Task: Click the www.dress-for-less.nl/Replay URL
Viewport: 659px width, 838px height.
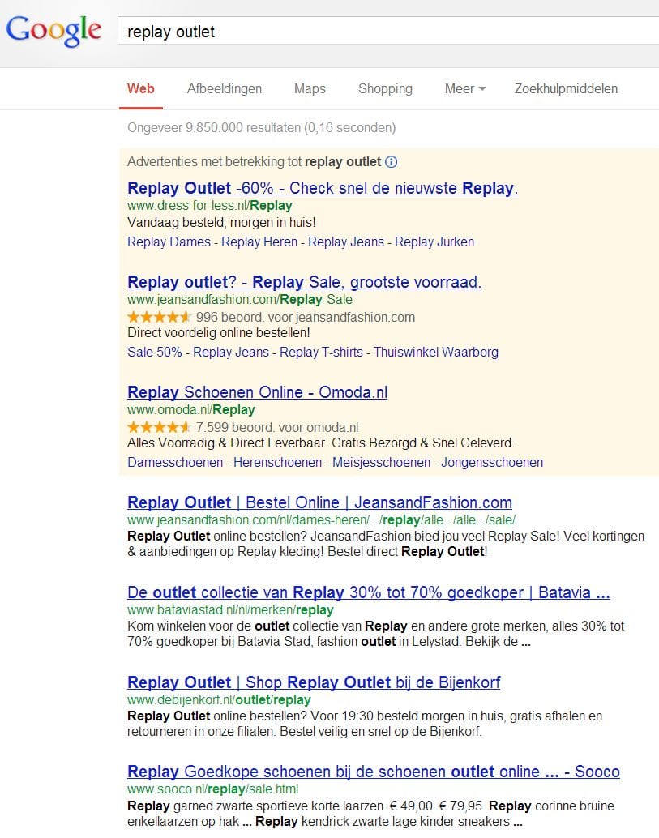Action: [x=209, y=206]
